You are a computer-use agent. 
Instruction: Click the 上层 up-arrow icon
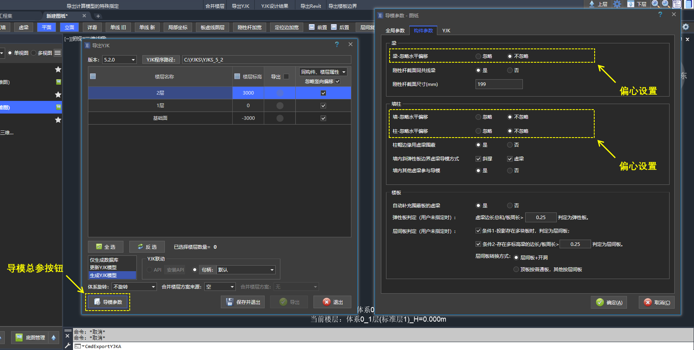[x=592, y=4]
